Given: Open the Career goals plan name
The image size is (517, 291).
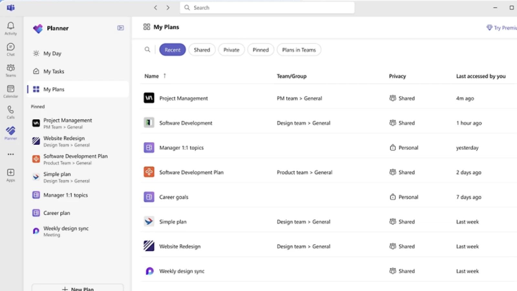Looking at the screenshot, I should 174,197.
